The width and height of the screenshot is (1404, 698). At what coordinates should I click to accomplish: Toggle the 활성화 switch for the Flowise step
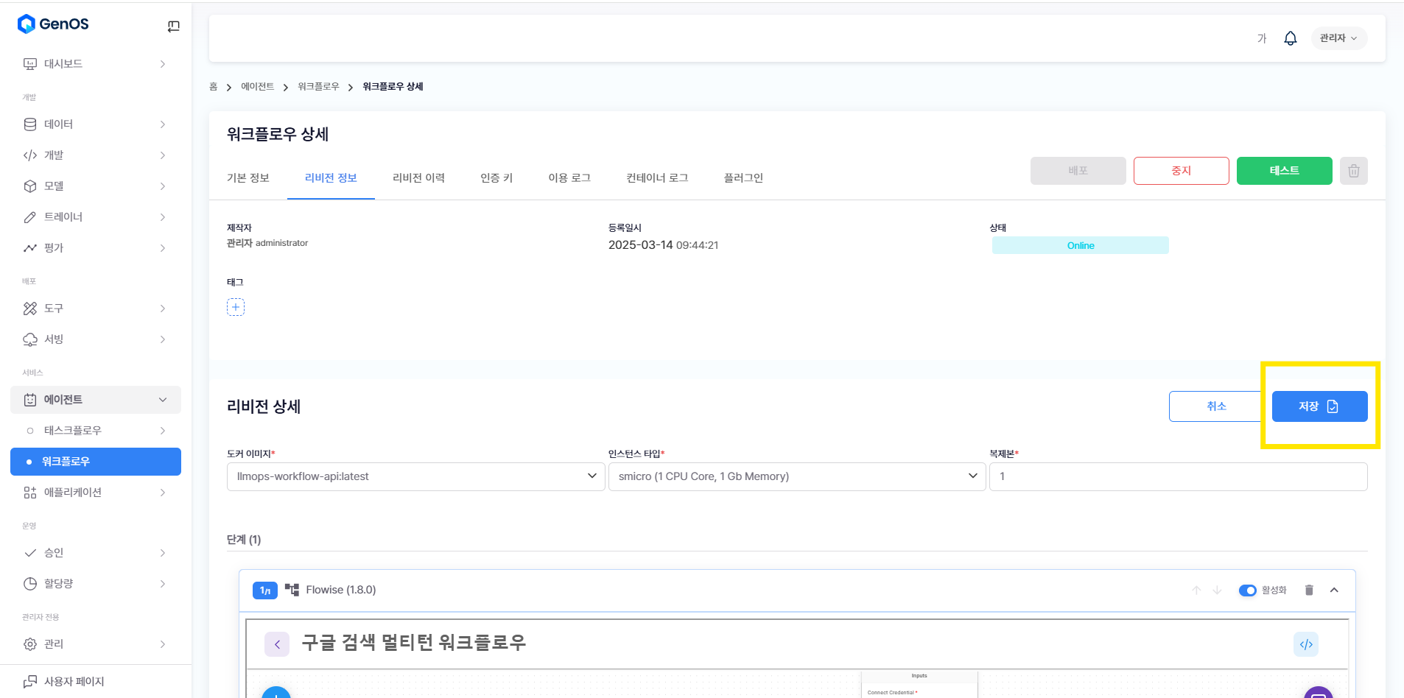tap(1247, 590)
